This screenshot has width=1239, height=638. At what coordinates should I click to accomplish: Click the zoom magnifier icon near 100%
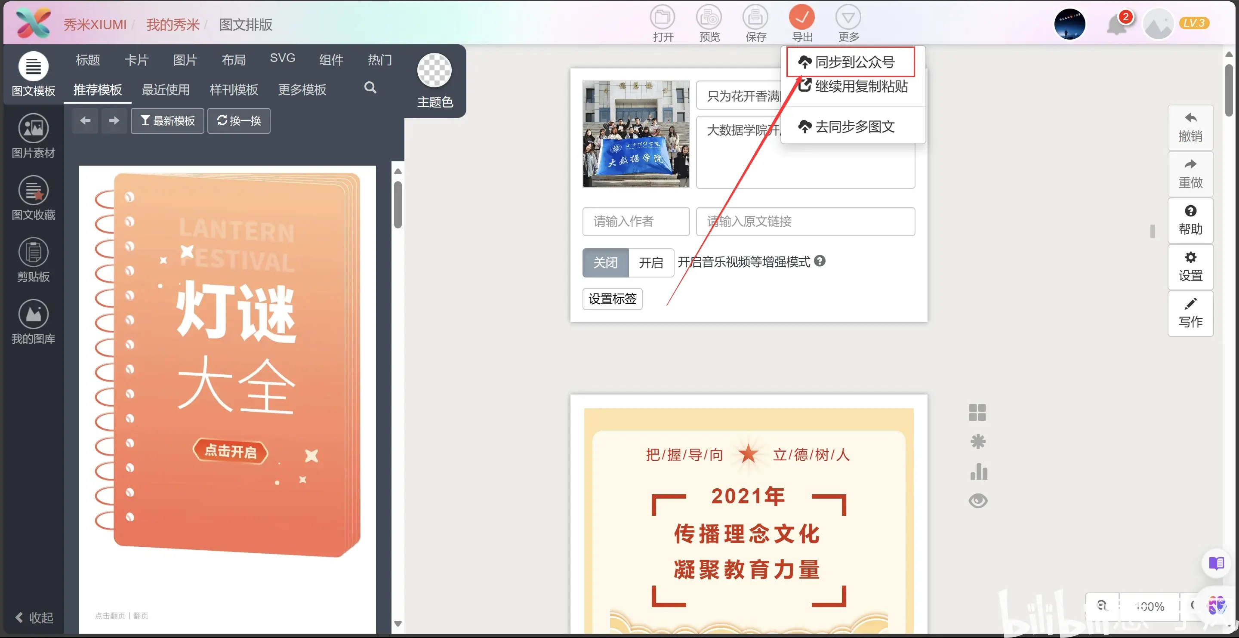pos(1102,605)
